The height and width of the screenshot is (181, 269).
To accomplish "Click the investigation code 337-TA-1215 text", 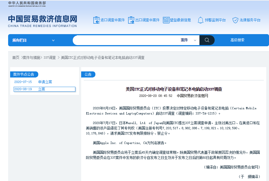I will coord(205,113).
